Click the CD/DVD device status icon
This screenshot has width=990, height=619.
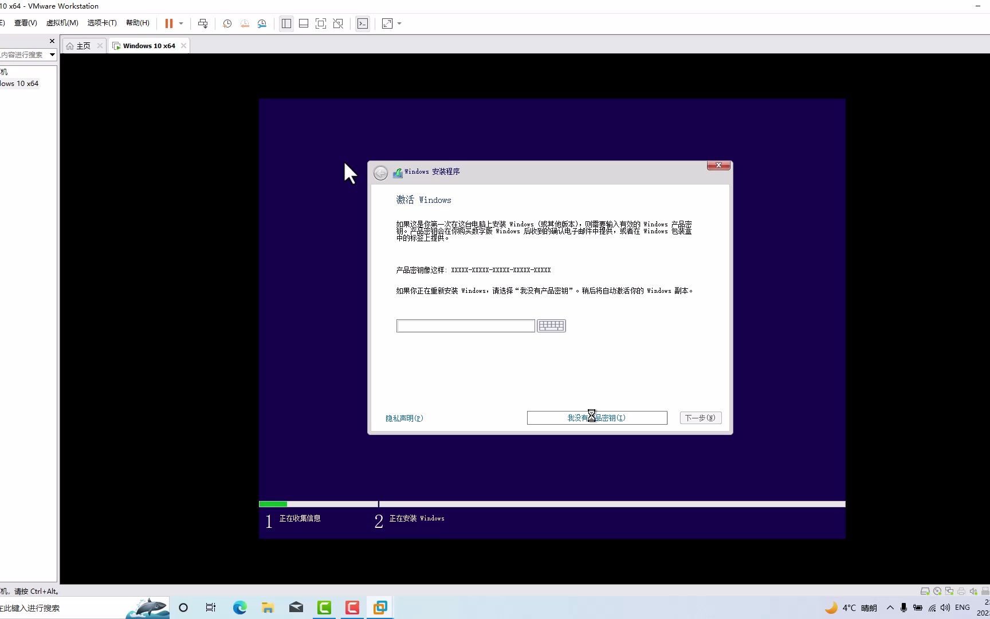point(937,591)
